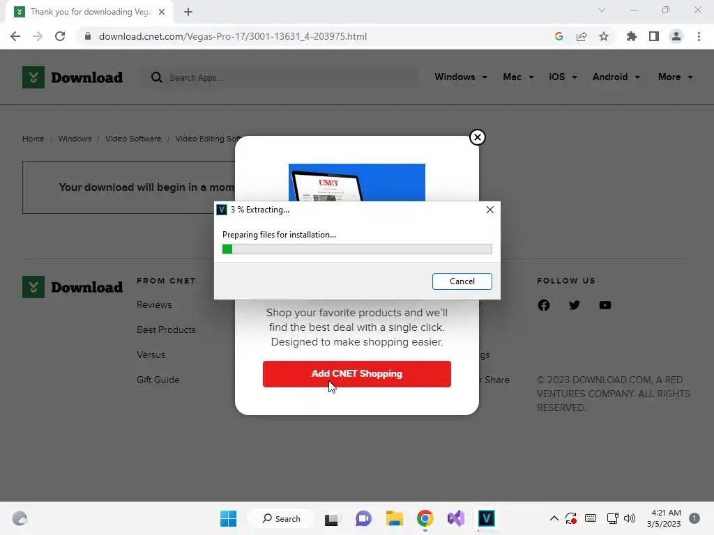Open the YouTube icon under Follow Us
This screenshot has height=535, width=714.
[x=605, y=305]
